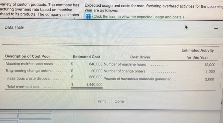Click the Hazardous waste disposal row label

(29, 78)
